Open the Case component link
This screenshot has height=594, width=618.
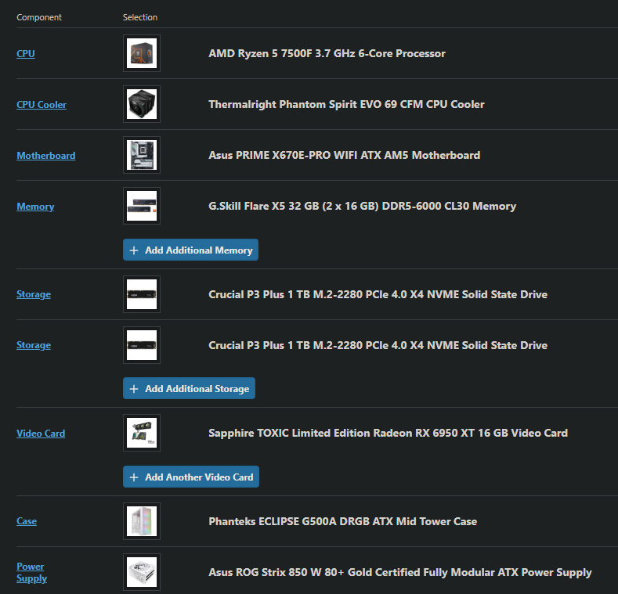click(x=27, y=521)
